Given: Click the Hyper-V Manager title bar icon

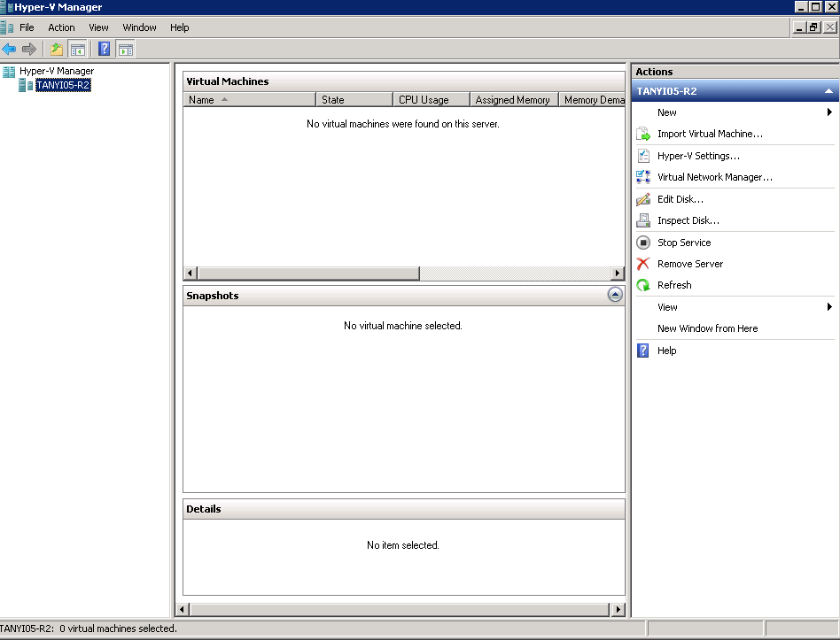Looking at the screenshot, I should click(6, 7).
